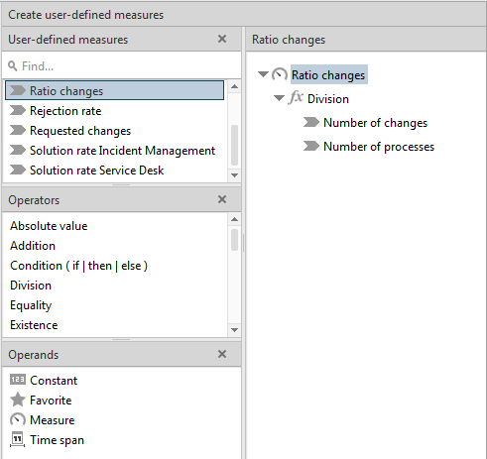Select the Absolute value operator
The image size is (487, 459).
point(49,226)
